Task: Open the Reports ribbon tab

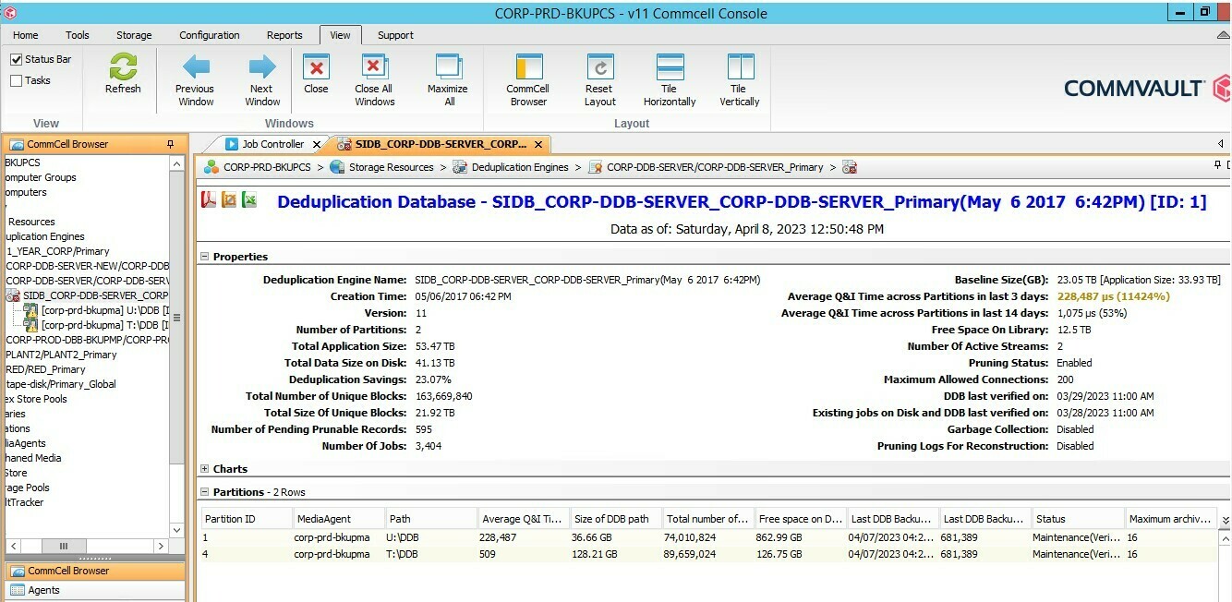Action: [x=284, y=35]
